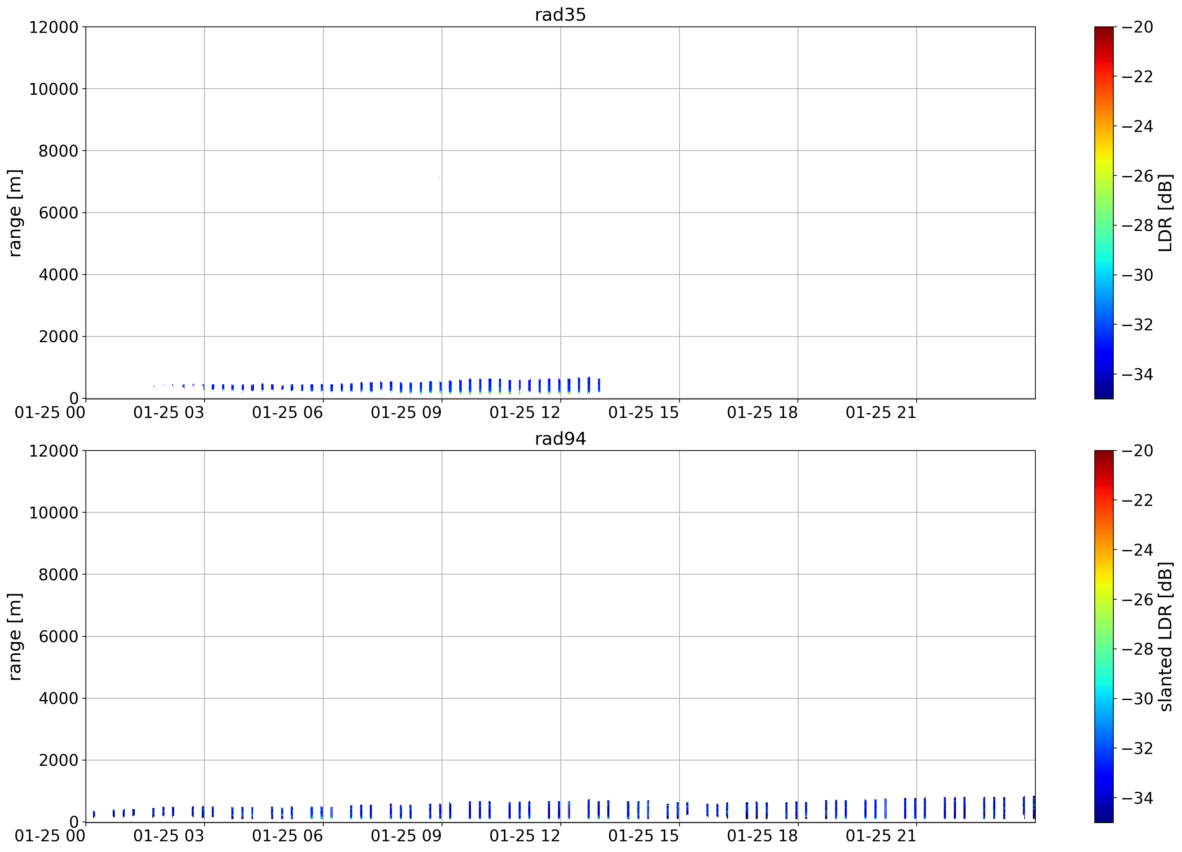Click the '01-25 03' x-tick label under rad35

click(x=169, y=413)
